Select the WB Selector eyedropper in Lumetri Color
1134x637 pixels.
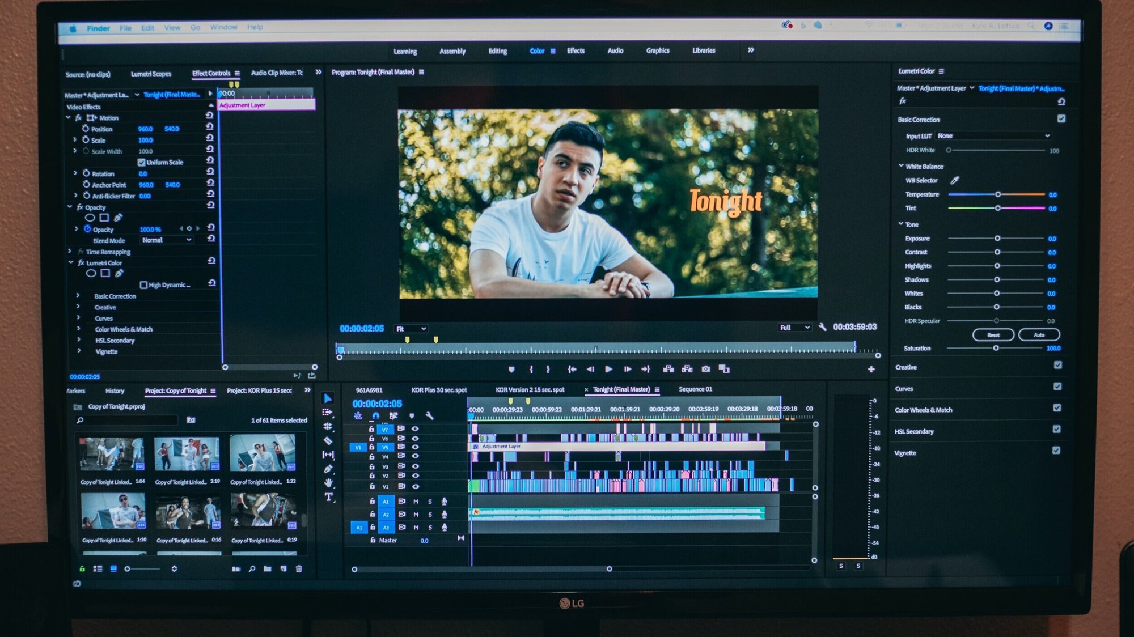click(x=956, y=180)
